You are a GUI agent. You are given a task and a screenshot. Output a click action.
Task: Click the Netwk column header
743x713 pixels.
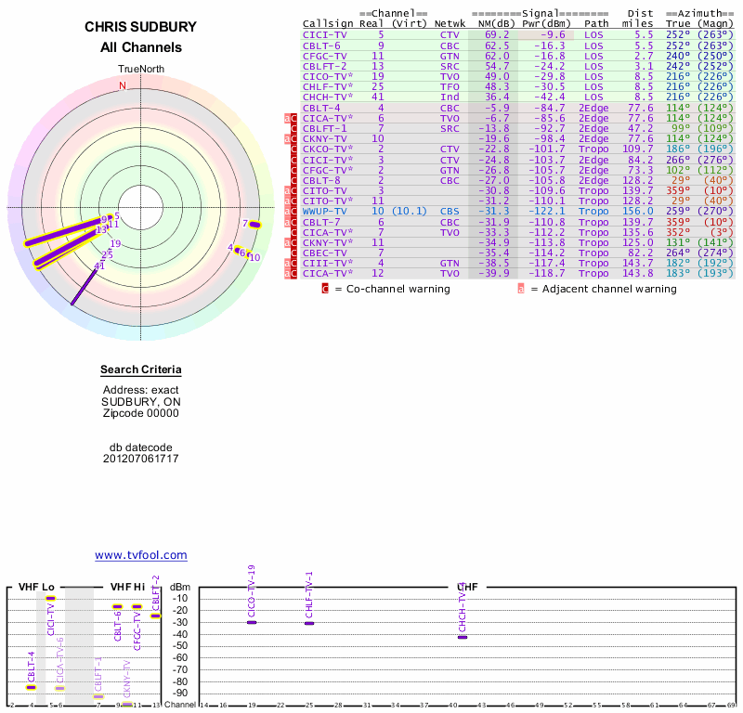[450, 23]
